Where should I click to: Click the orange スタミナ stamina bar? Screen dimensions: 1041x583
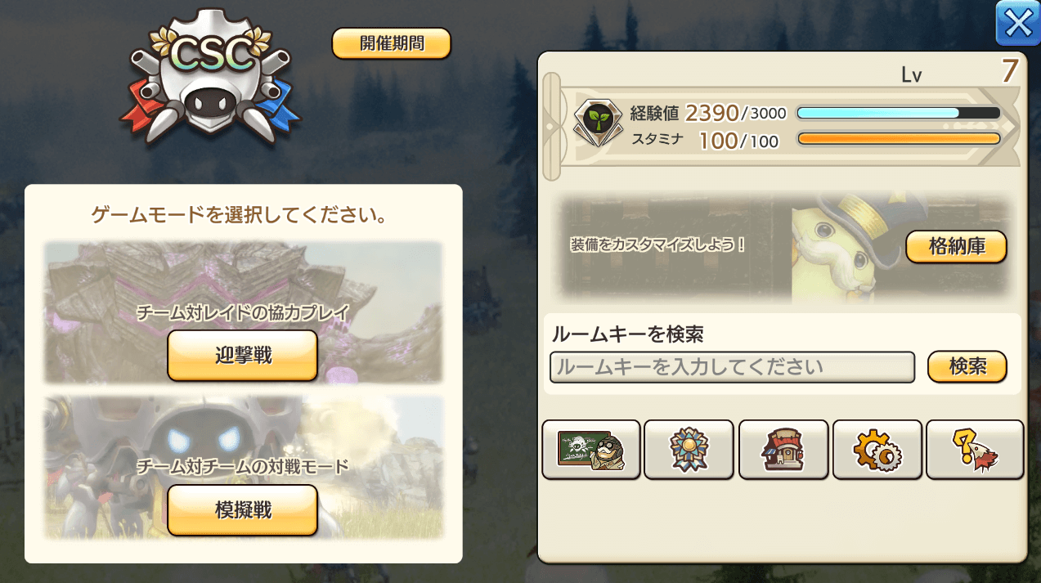tap(898, 139)
